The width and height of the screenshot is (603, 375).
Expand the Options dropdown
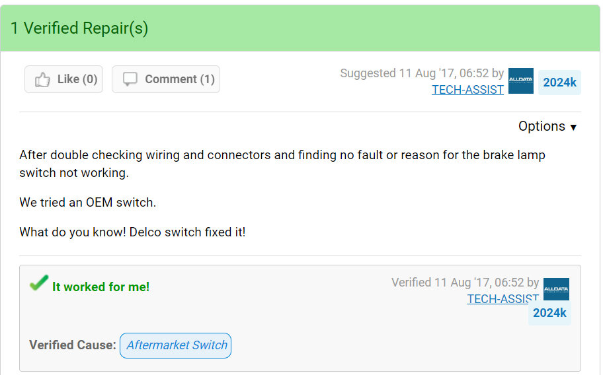[547, 126]
